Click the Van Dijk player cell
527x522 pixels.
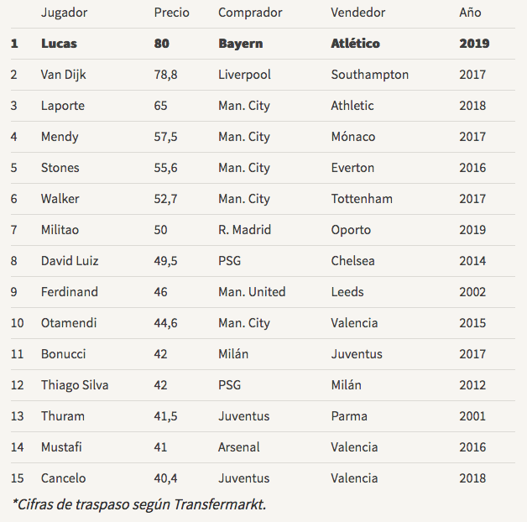click(x=63, y=75)
